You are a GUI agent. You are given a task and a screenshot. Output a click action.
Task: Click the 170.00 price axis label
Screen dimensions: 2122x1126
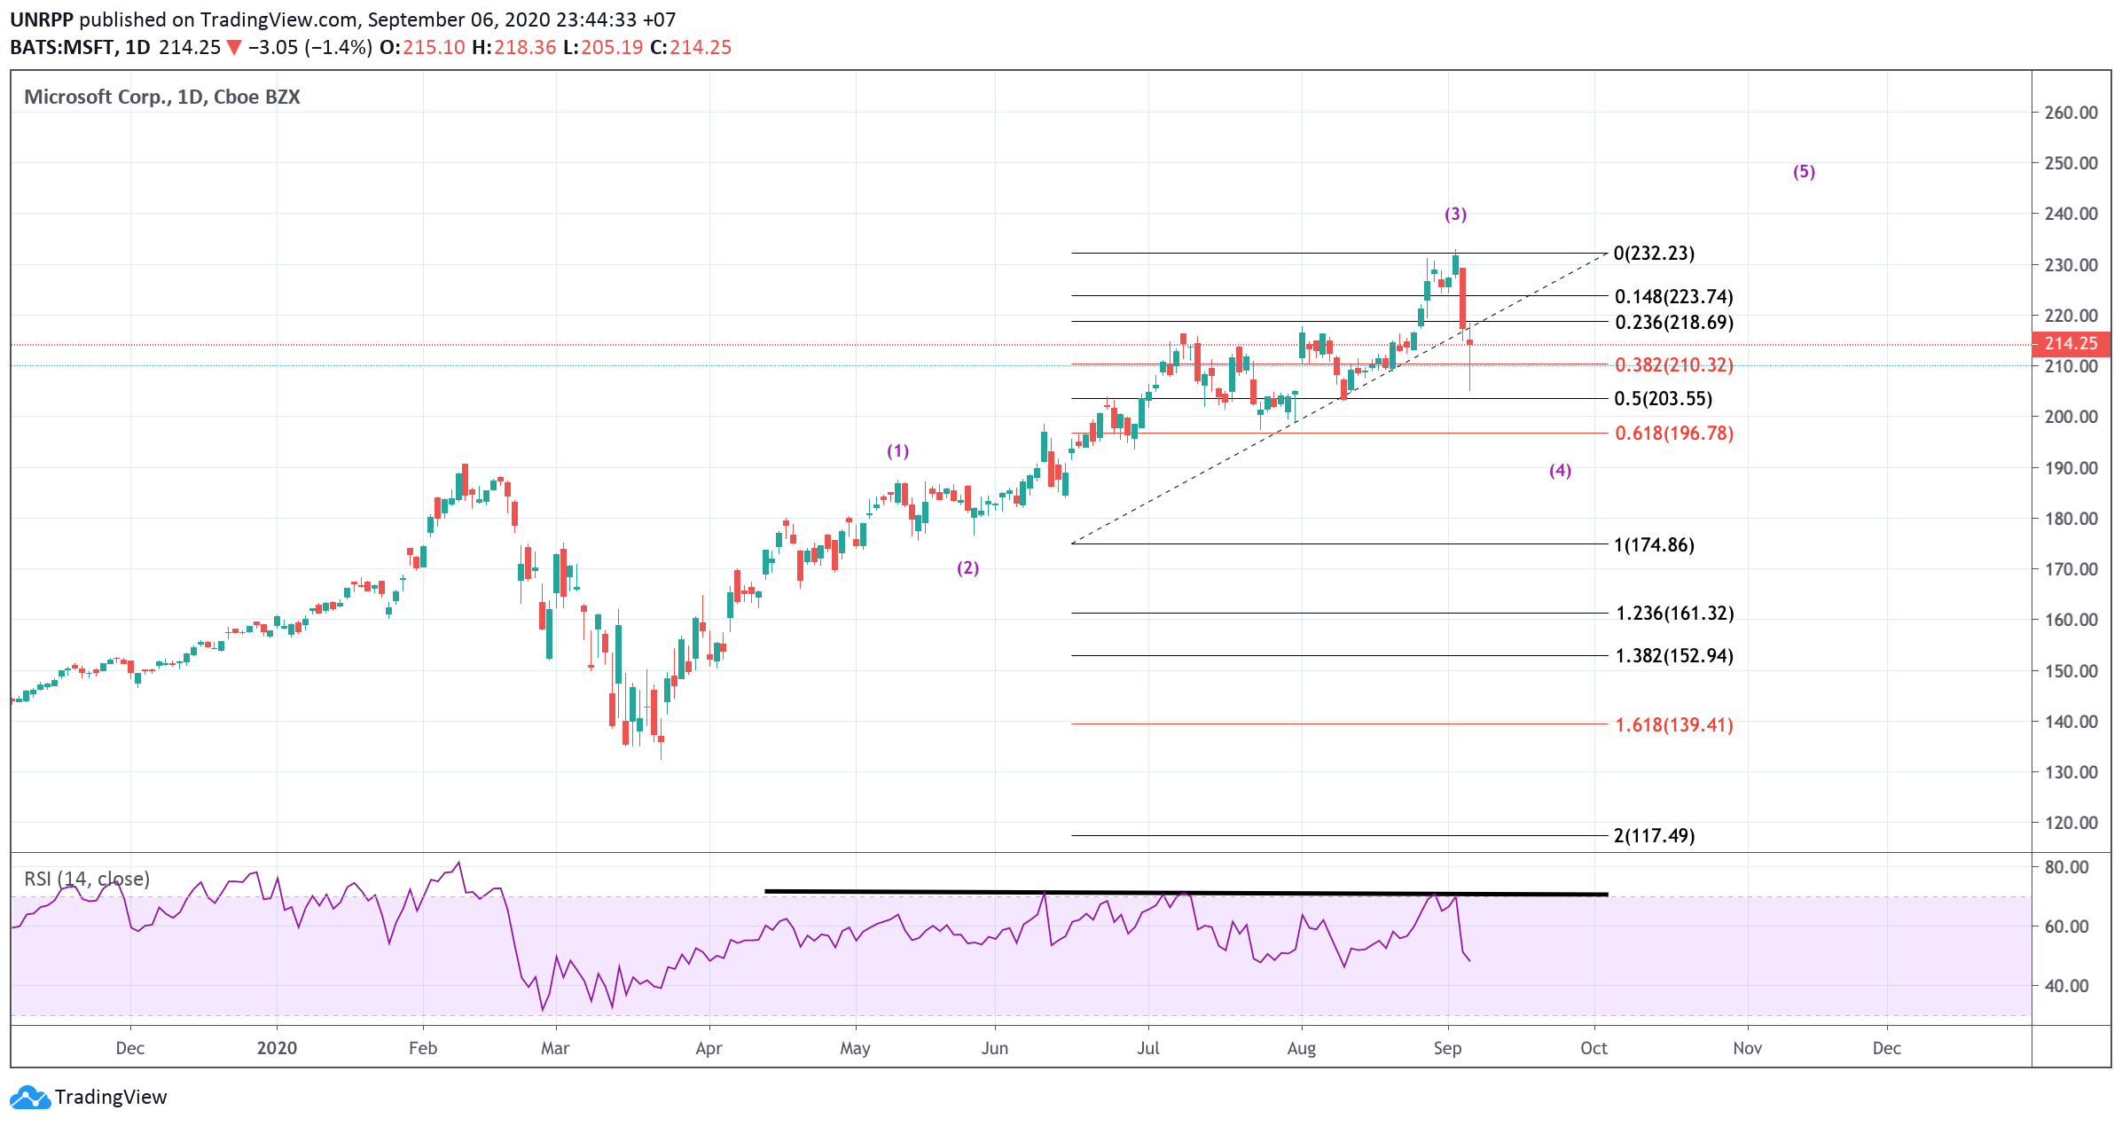[x=2071, y=569]
